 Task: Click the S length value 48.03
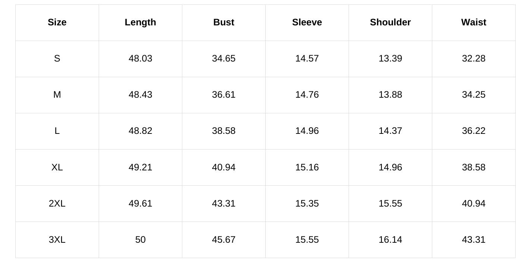coord(140,59)
